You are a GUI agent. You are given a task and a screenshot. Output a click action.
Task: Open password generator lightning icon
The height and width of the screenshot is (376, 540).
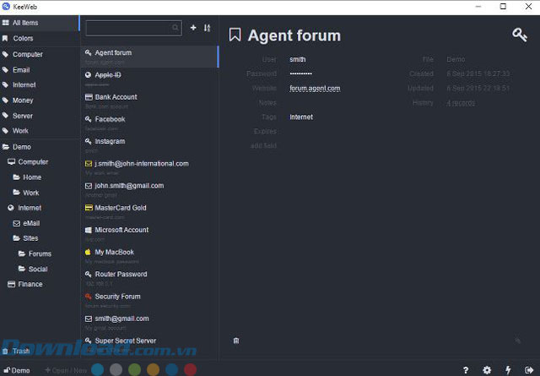[508, 370]
